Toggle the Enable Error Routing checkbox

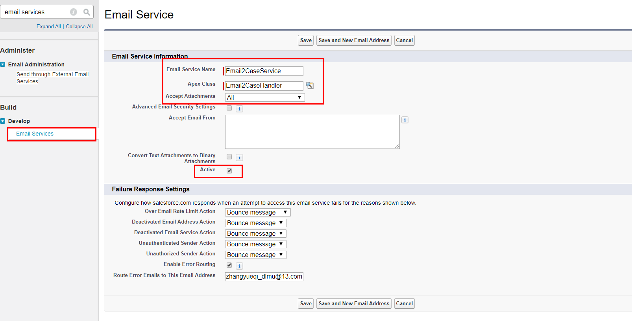click(229, 265)
